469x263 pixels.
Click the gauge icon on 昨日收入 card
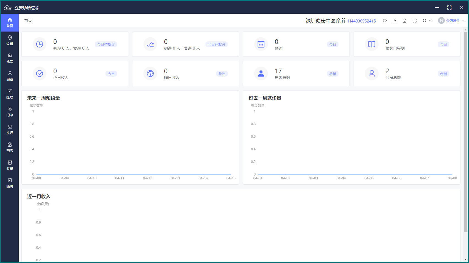click(150, 73)
